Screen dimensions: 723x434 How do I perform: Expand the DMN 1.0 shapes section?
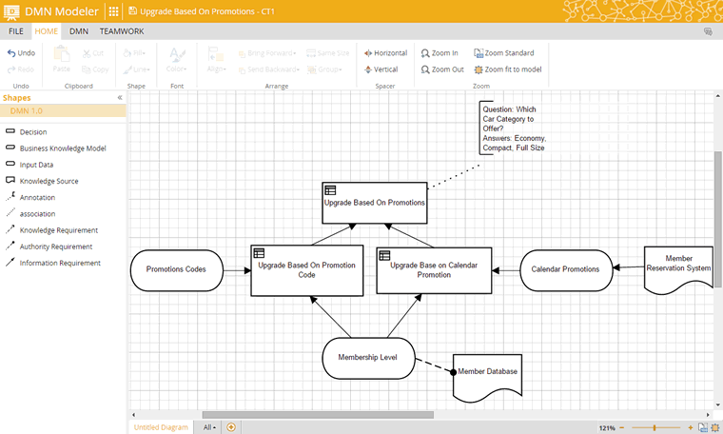pyautogui.click(x=63, y=110)
